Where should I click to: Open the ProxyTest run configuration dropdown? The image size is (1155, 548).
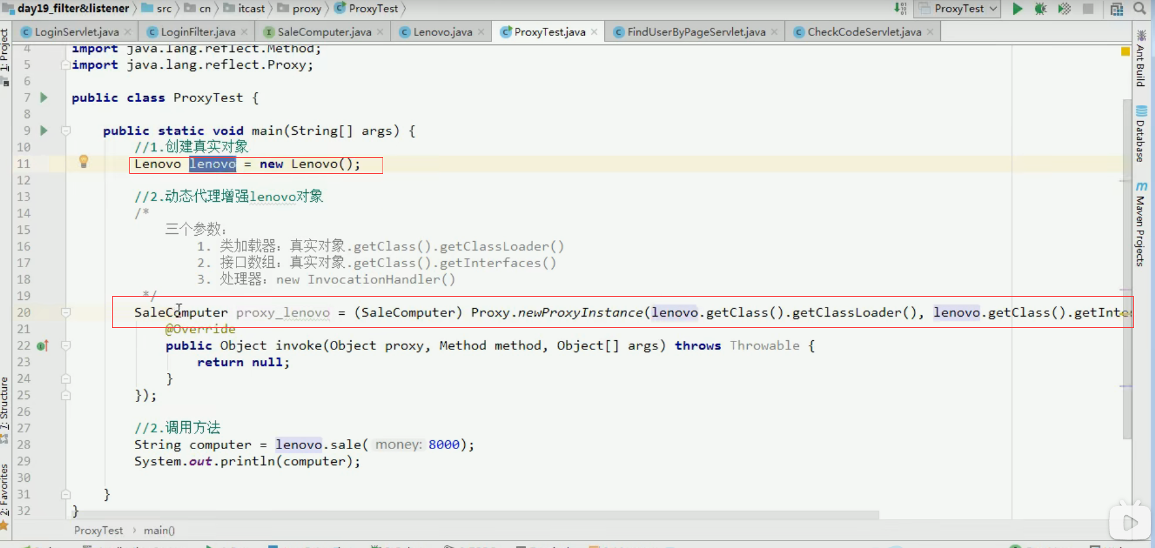point(958,9)
